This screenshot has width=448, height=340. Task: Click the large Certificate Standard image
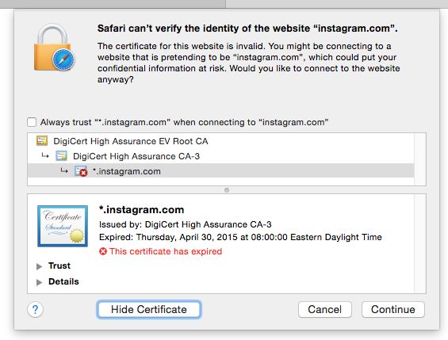pos(63,226)
